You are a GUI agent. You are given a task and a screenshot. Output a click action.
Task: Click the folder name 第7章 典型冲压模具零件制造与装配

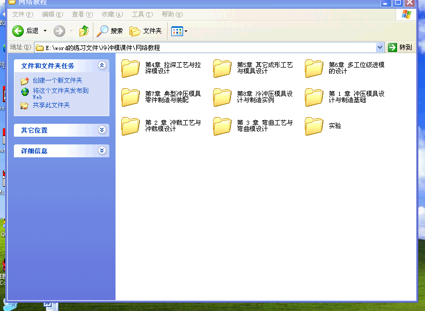[173, 97]
